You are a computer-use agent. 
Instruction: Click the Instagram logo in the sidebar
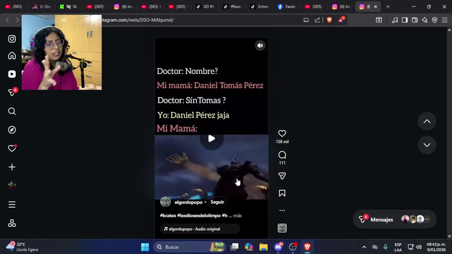12,39
